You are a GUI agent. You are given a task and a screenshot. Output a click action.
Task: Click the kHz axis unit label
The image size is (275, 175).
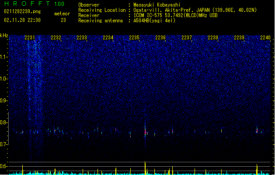[x=4, y=35]
